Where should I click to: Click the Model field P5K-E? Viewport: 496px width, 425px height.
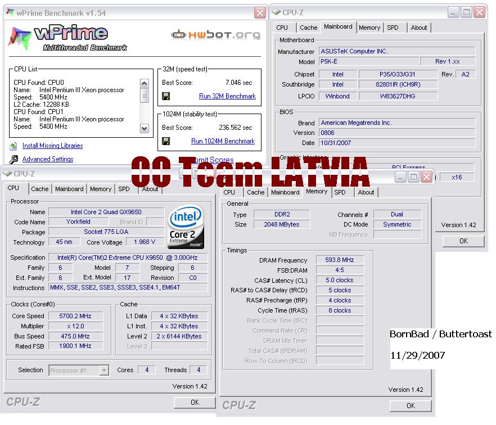point(369,62)
